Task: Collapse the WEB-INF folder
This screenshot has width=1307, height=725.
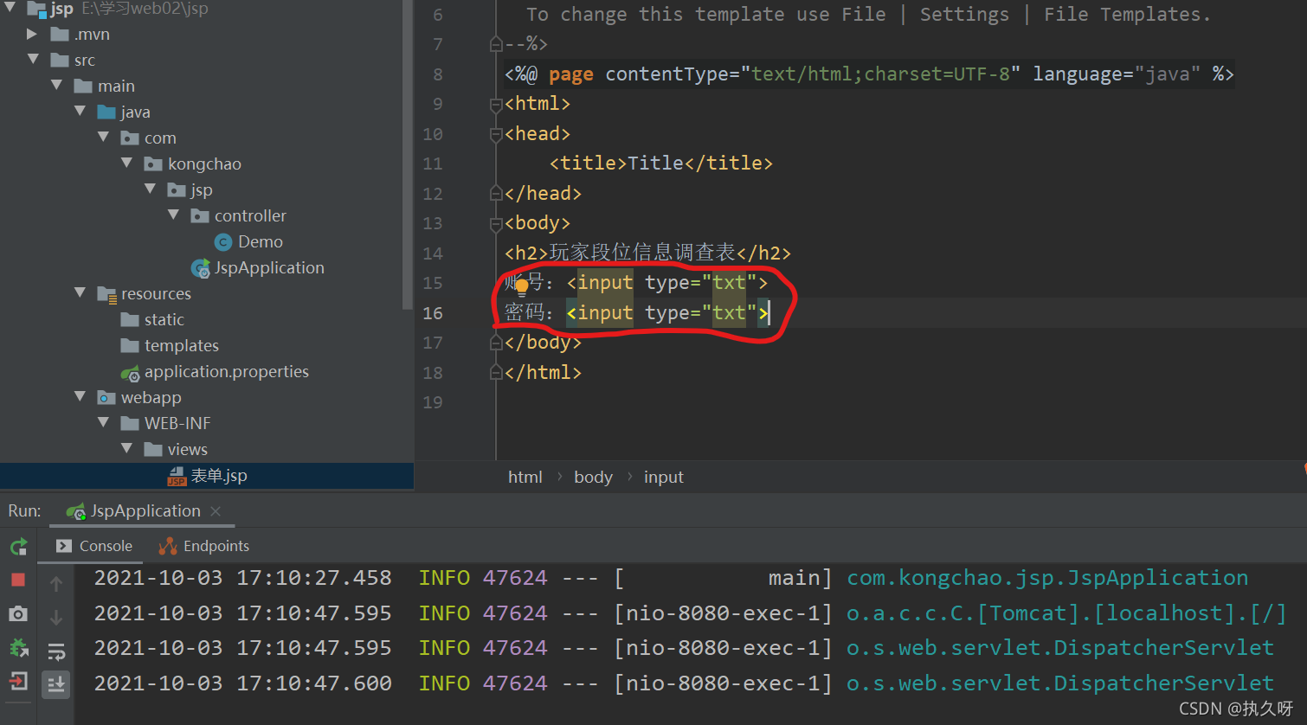Action: (x=104, y=422)
